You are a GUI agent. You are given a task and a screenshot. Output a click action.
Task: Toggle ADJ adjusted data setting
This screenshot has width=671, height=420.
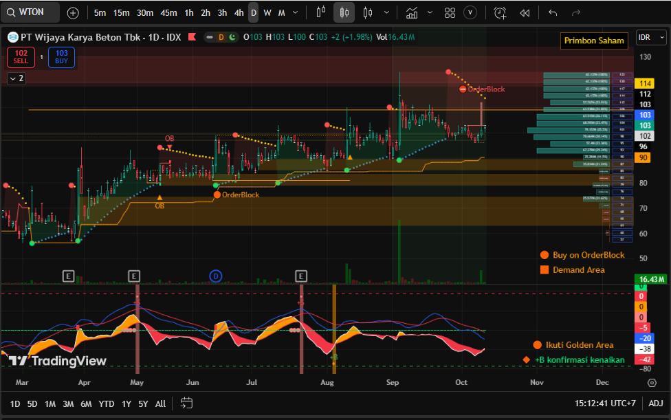[x=655, y=403]
